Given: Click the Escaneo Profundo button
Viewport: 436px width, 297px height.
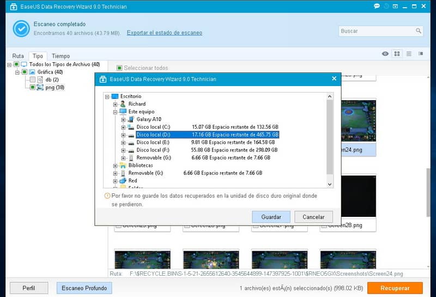Looking at the screenshot, I should (x=84, y=288).
